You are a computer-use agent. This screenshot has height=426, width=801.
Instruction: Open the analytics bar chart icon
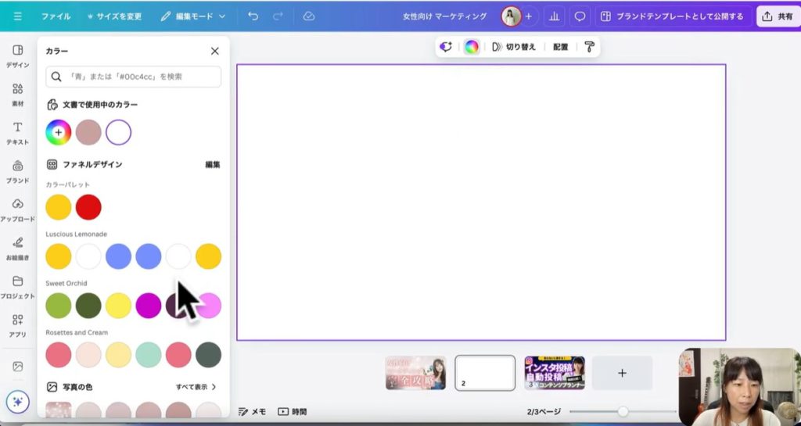555,16
